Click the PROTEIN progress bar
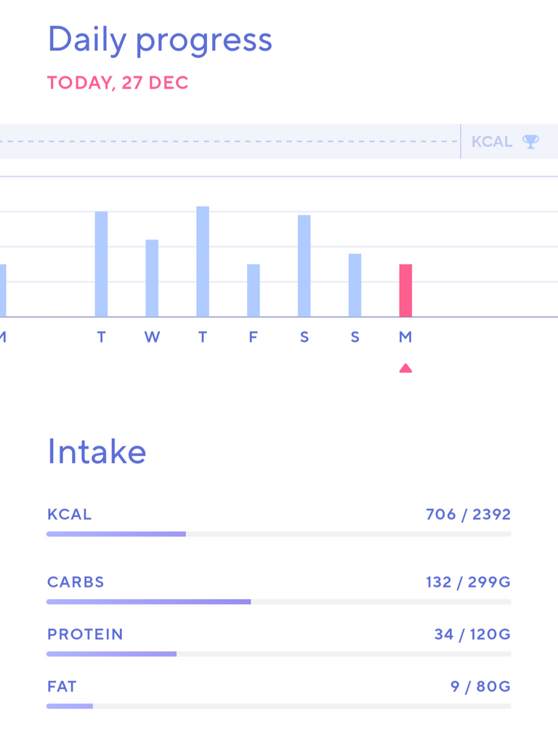 point(278,654)
